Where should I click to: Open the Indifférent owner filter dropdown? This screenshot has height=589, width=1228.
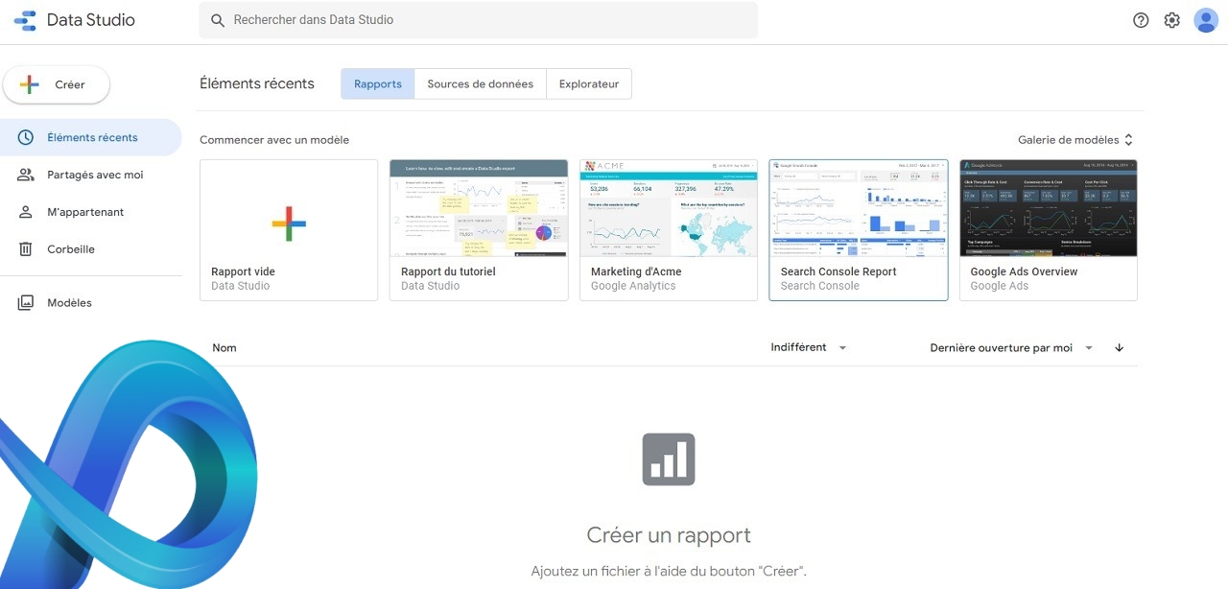point(809,347)
